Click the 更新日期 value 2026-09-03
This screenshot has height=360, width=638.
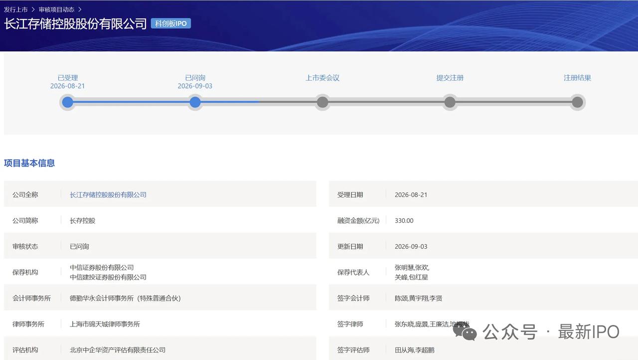coord(411,246)
